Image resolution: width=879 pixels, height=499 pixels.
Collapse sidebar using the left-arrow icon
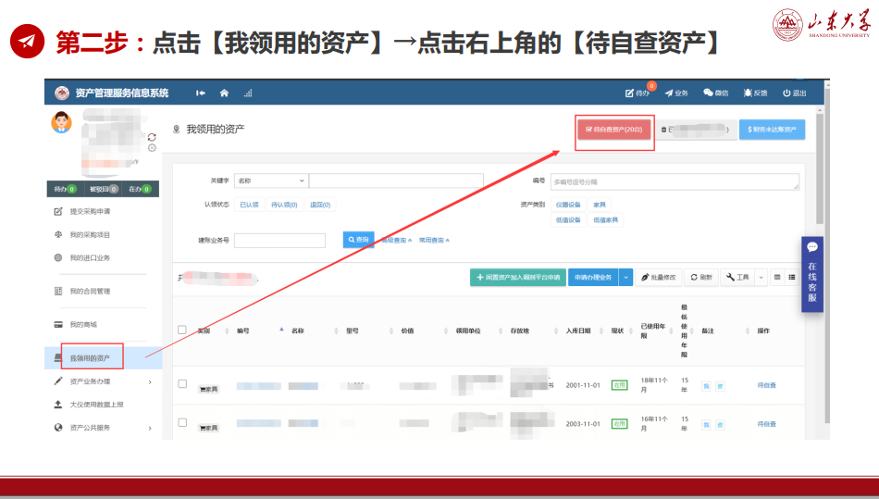click(x=201, y=93)
